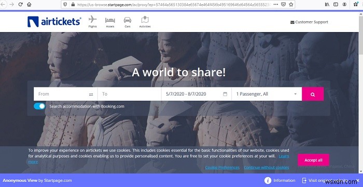Open the Hotels section
Screen dimensions: 363x187
pyautogui.click(x=110, y=22)
